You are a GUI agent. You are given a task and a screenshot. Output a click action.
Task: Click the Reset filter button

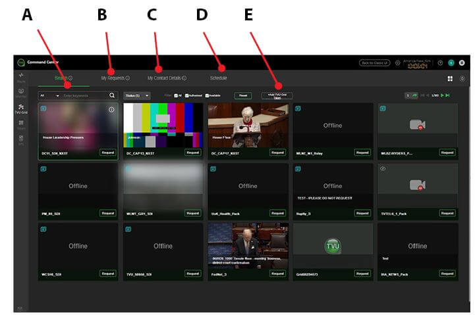point(243,95)
